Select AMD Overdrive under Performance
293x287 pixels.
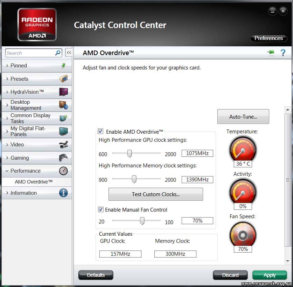click(x=34, y=182)
